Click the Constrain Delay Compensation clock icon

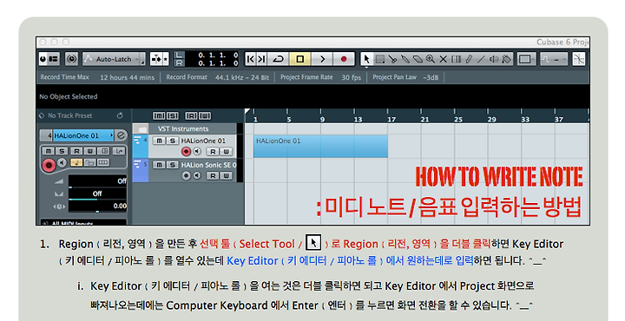[71, 59]
